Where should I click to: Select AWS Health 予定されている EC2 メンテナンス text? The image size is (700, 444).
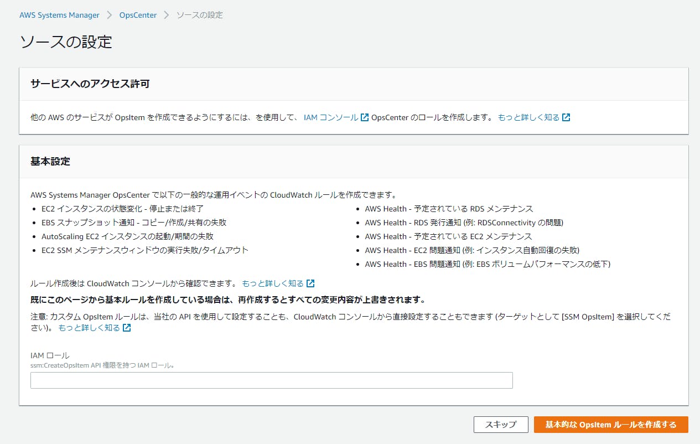(x=448, y=236)
